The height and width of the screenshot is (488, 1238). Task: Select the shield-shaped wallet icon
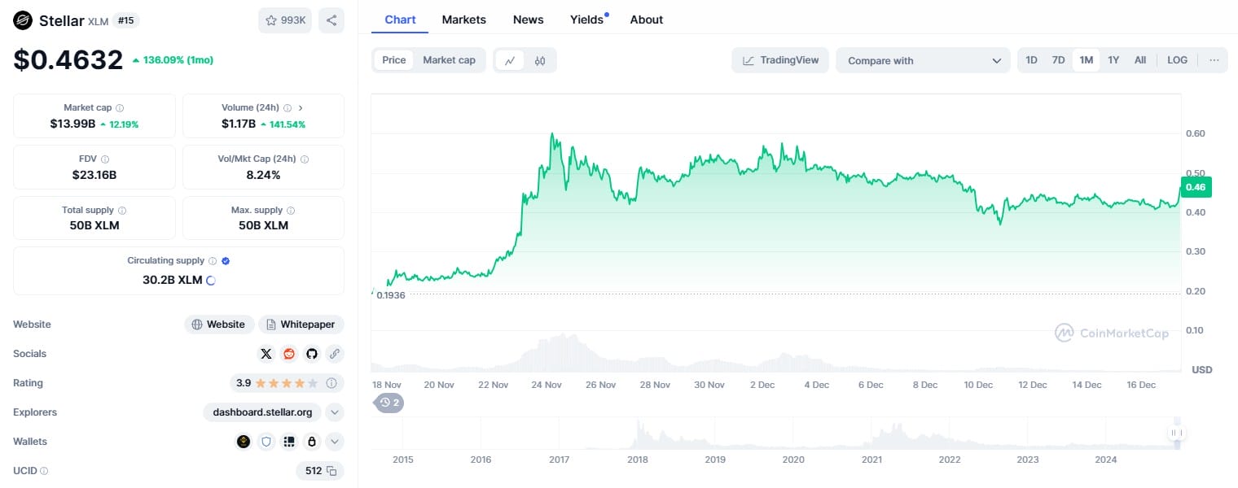[266, 442]
